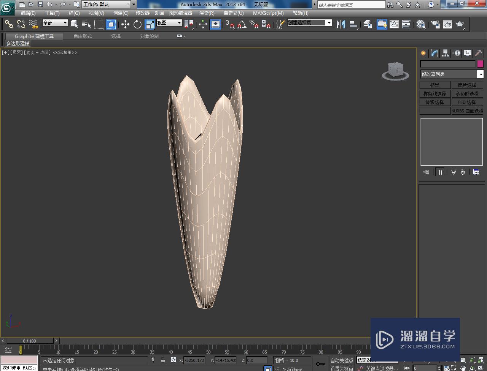Click the 样条线选择 modifier button
487x371 pixels.
[x=435, y=94]
